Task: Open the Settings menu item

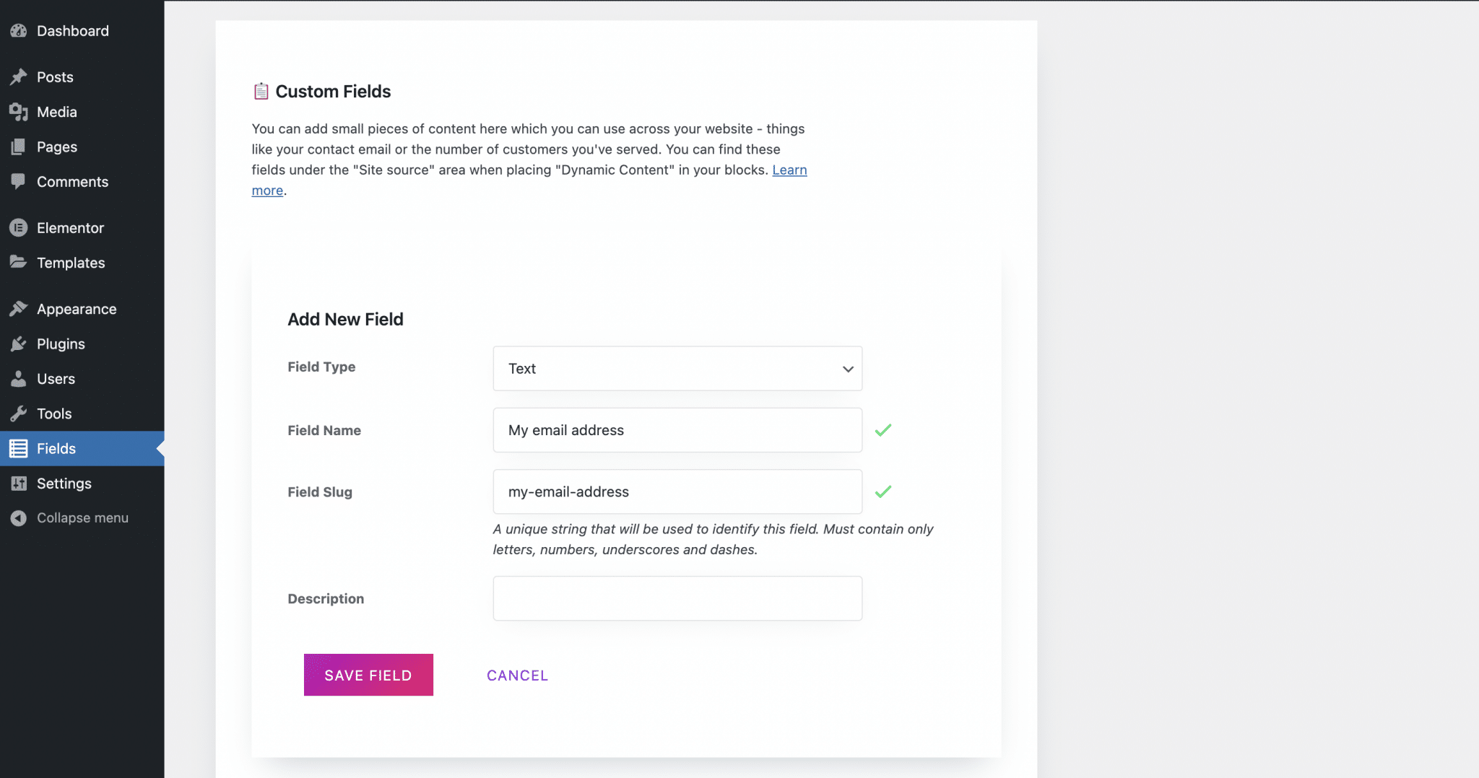Action: [64, 483]
